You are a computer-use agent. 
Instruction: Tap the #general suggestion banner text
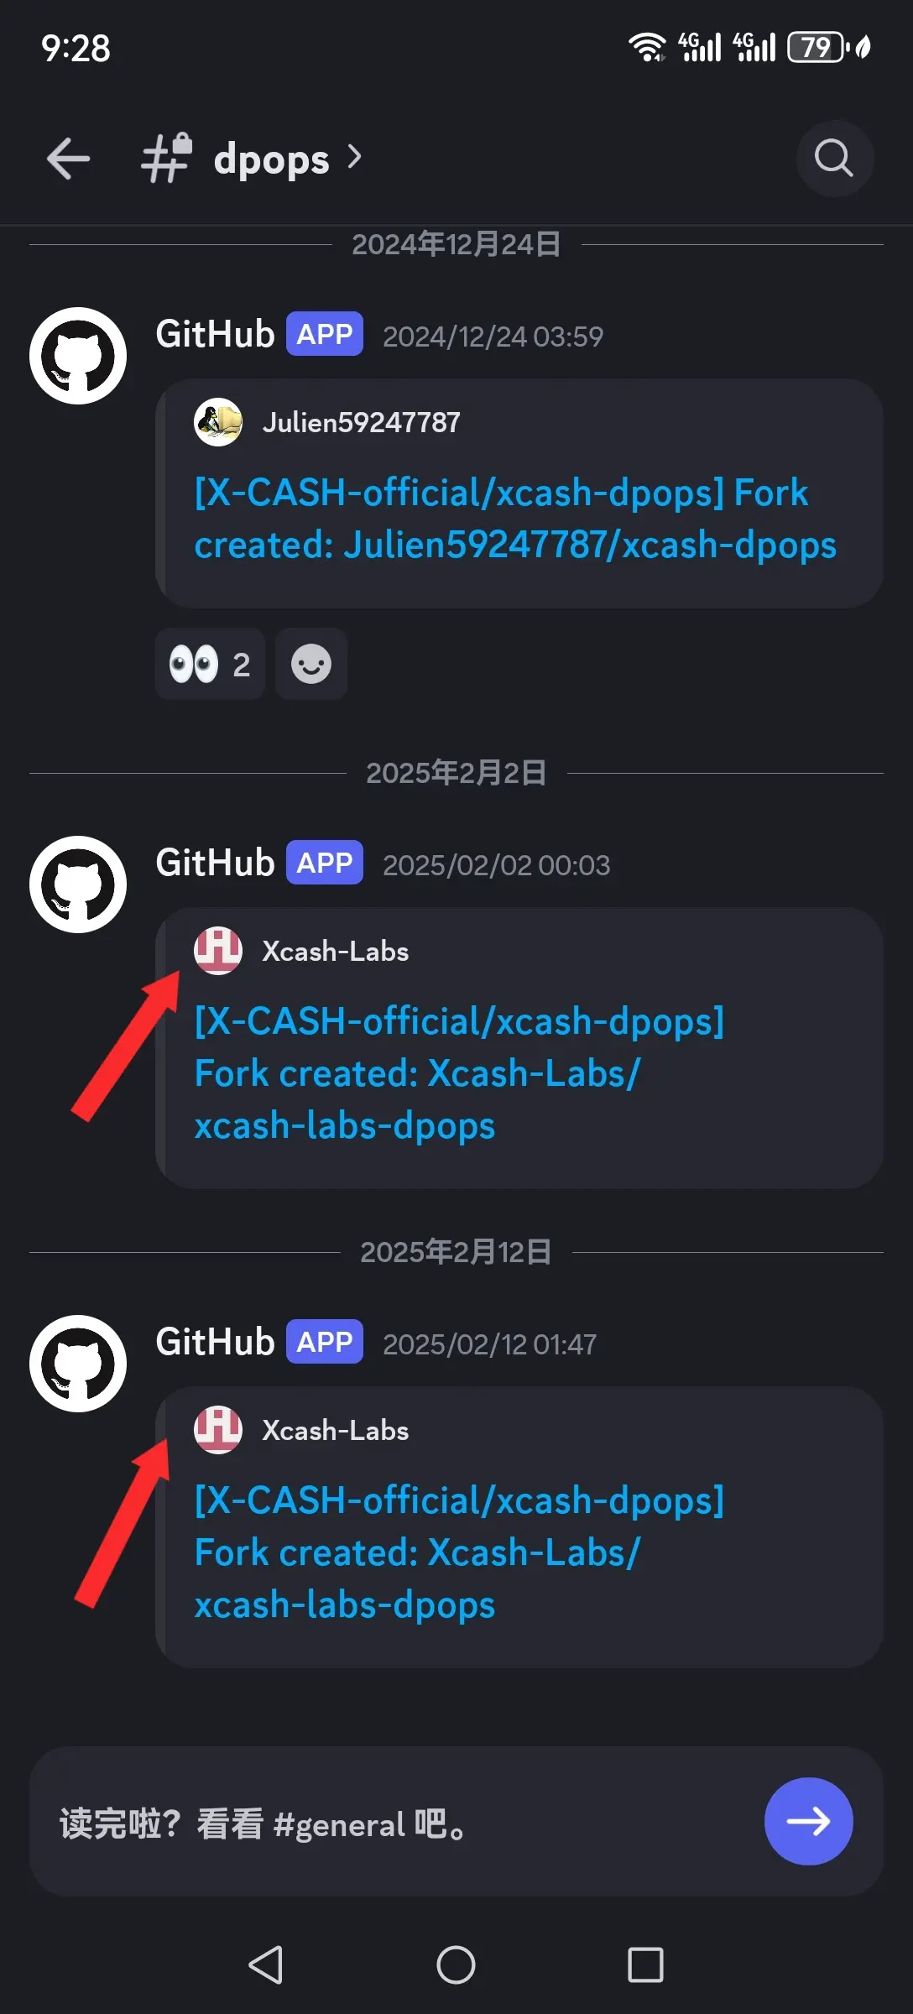263,1824
